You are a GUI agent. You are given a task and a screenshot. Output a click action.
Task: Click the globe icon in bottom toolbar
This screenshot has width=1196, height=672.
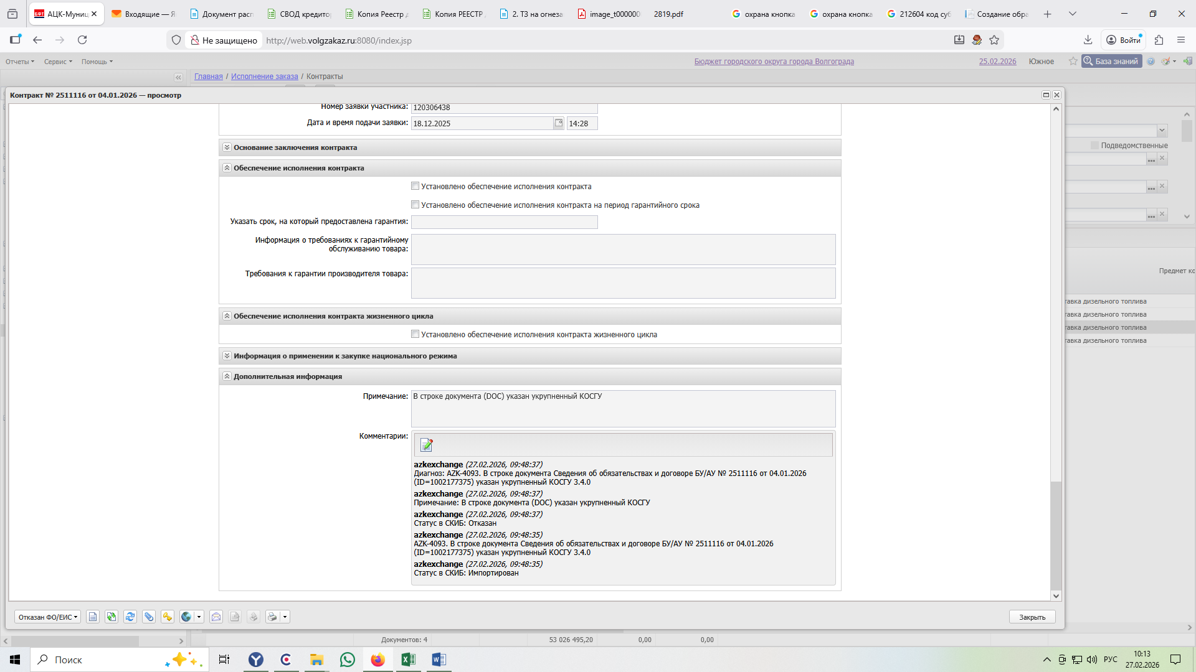pyautogui.click(x=186, y=617)
